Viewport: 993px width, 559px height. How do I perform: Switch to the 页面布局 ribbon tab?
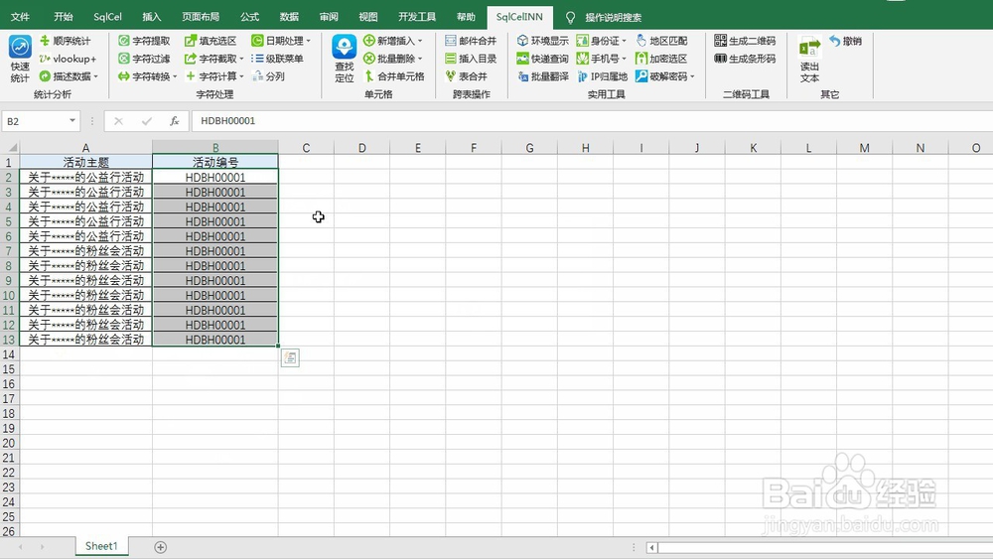[x=201, y=17]
